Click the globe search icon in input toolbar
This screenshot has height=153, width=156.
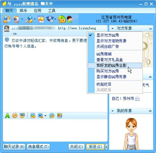click(x=52, y=115)
